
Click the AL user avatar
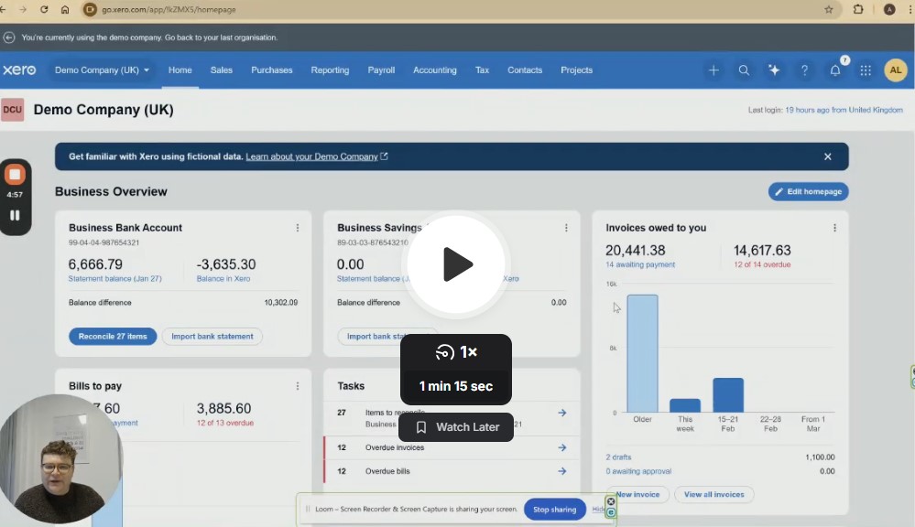click(896, 70)
